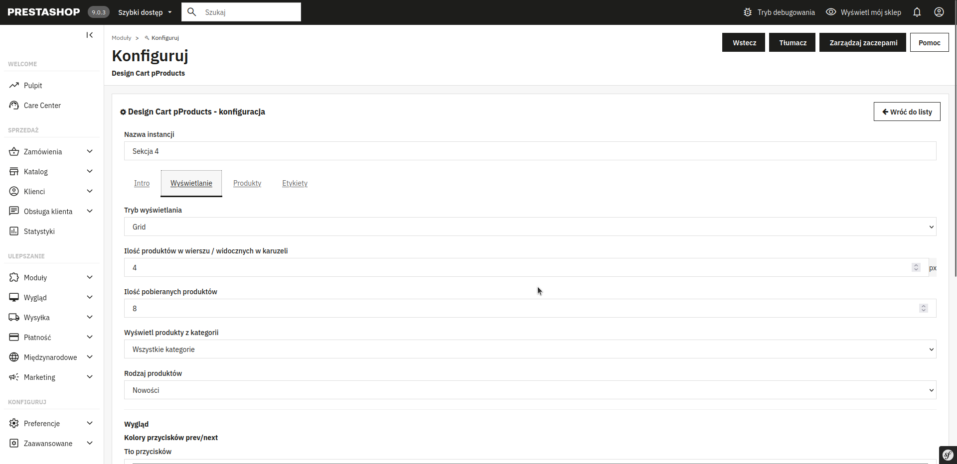
Task: Click the Pomoc button
Action: tap(930, 42)
